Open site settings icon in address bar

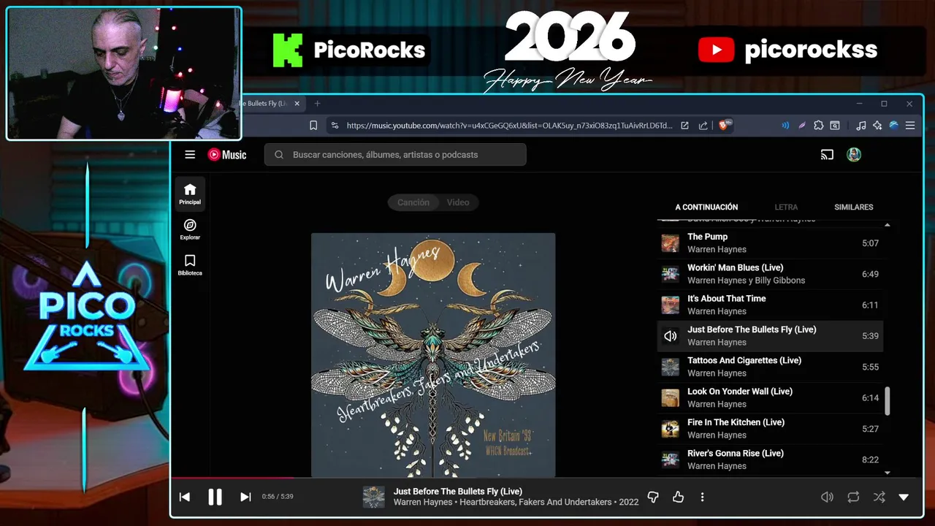pos(335,126)
